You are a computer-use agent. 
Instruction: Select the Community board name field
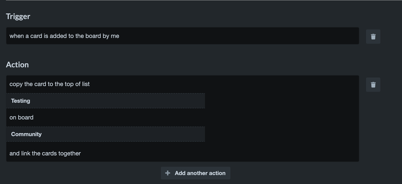tap(105, 134)
